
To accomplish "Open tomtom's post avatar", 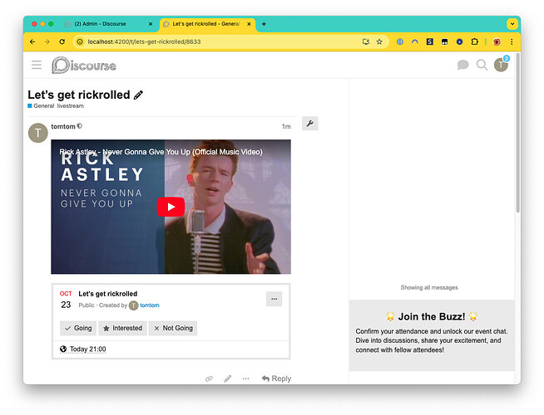I will [x=37, y=133].
